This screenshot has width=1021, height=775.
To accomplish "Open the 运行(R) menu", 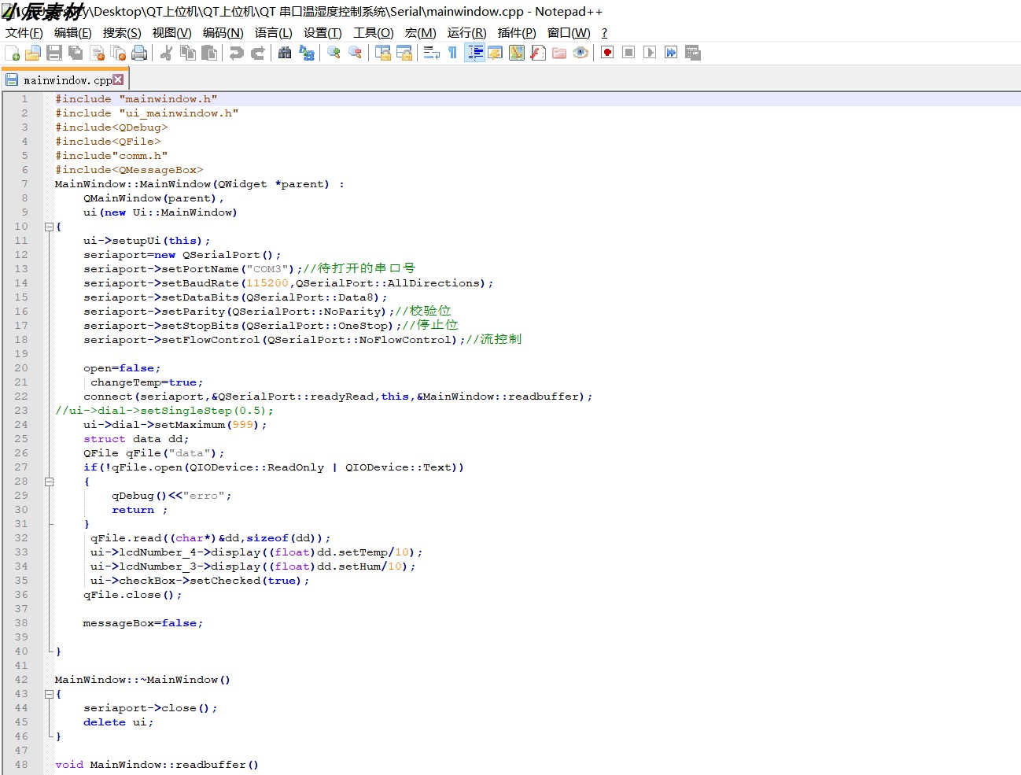I will coord(466,33).
